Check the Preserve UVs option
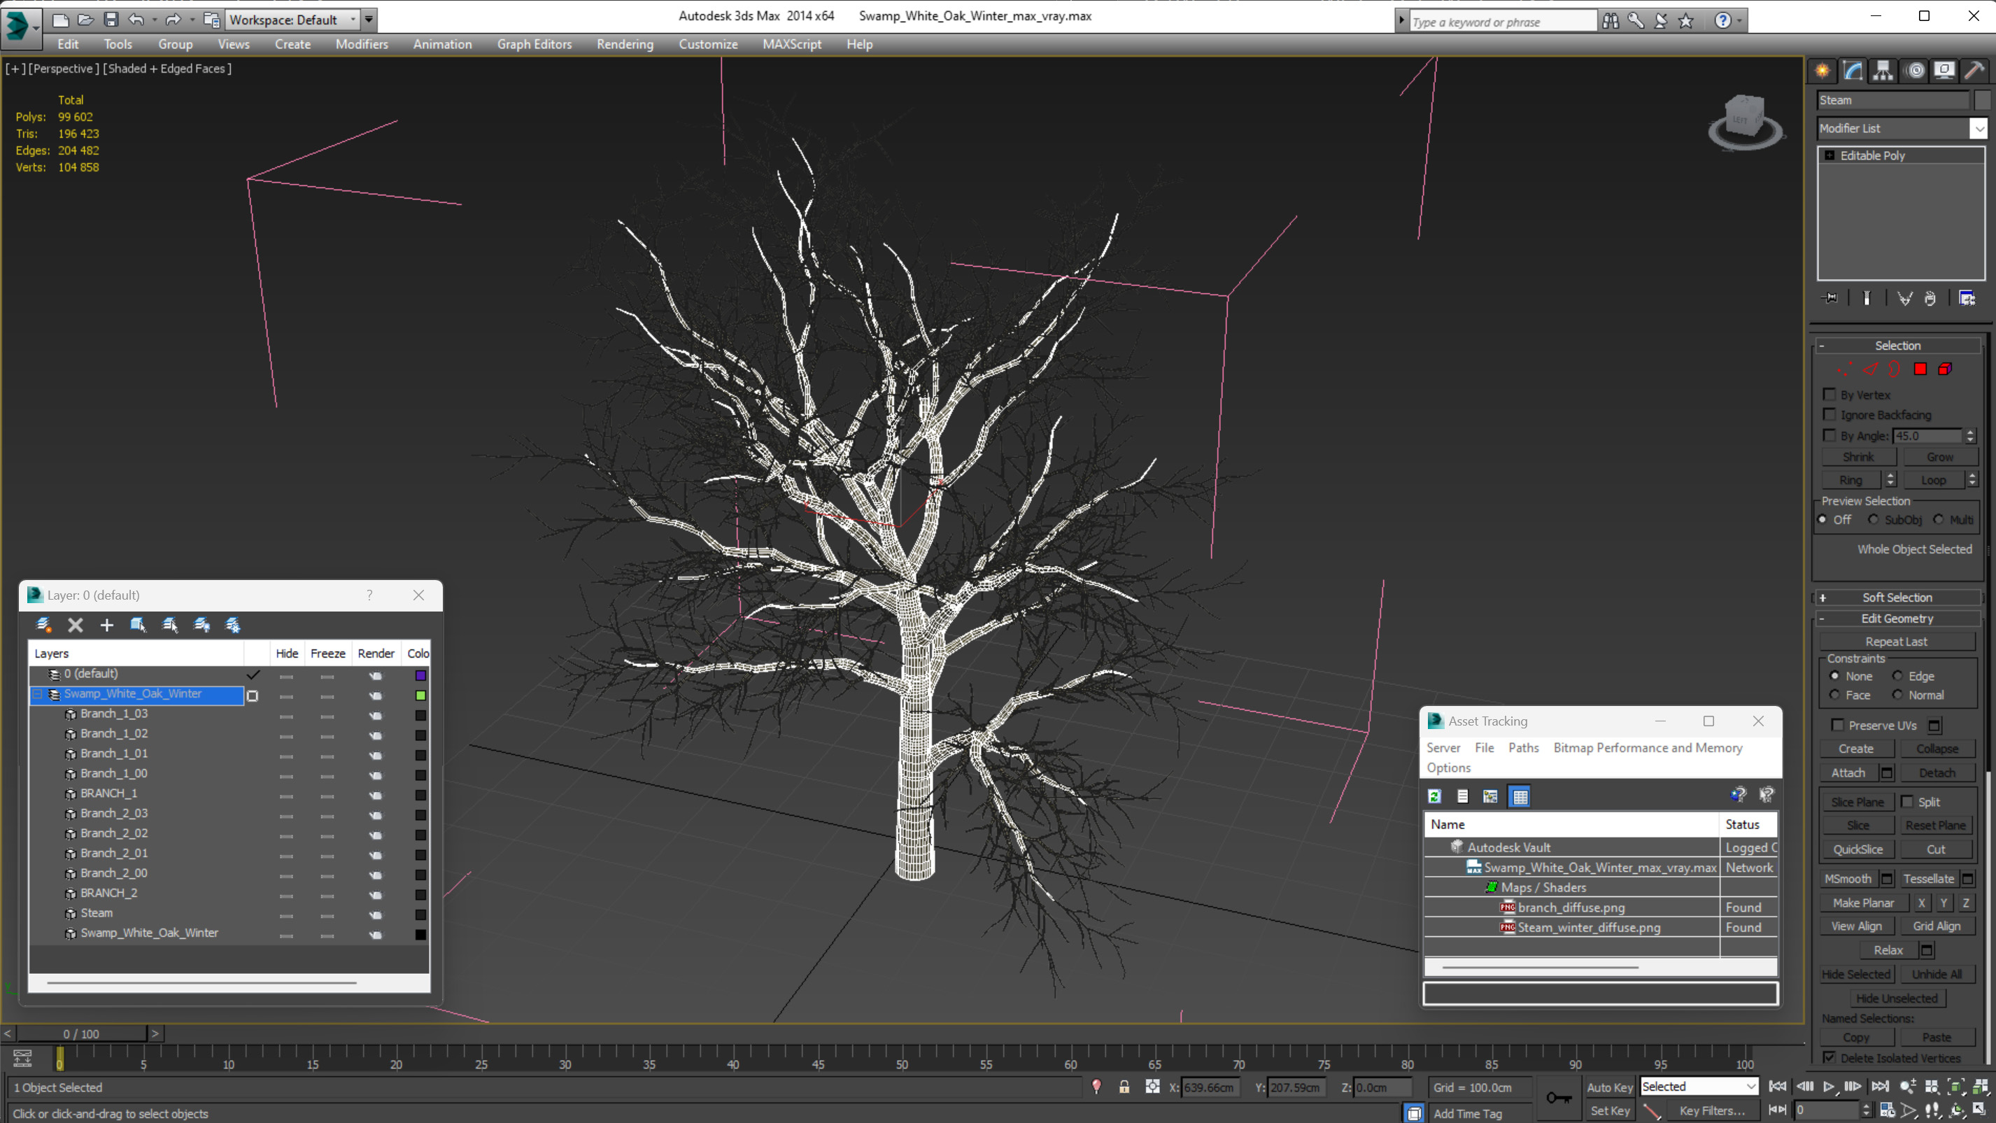 1837,725
